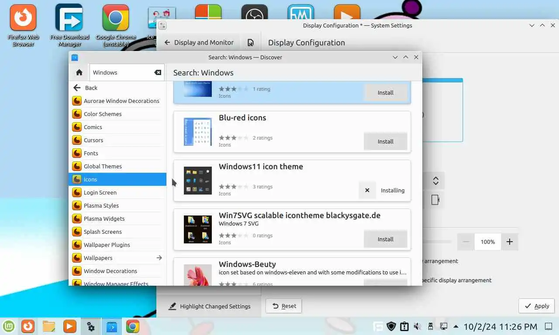559x335 pixels.
Task: Switch to Discover taskbar icon
Action: (x=112, y=326)
